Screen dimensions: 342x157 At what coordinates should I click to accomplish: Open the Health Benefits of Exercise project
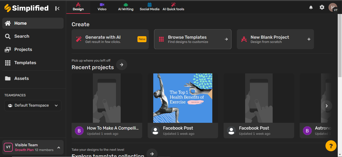(183, 98)
